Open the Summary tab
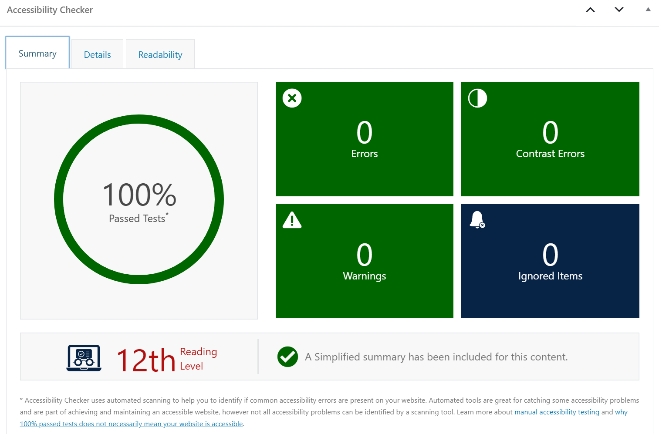 click(37, 53)
